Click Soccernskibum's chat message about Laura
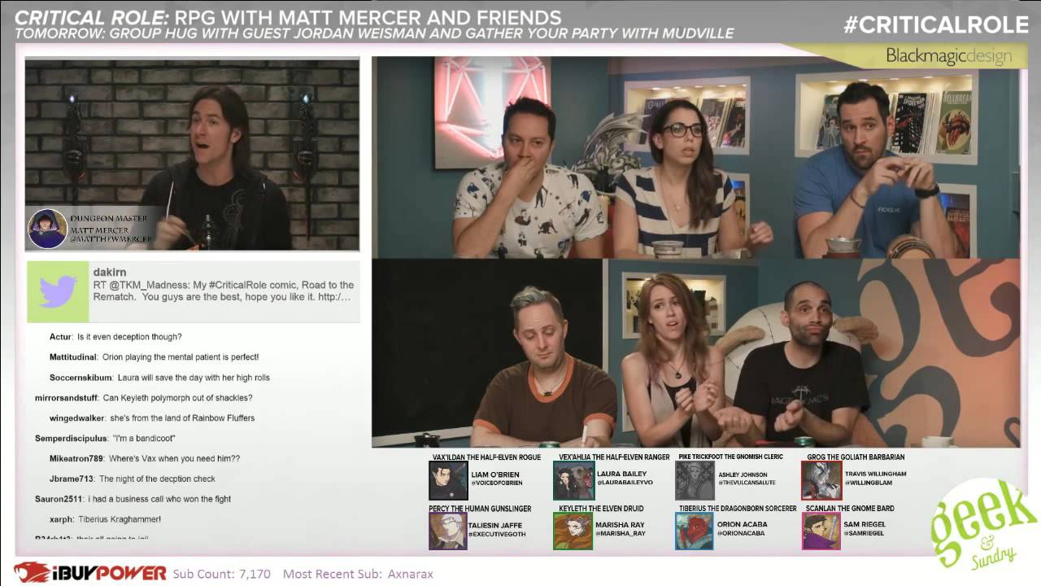1041x586 pixels. coord(159,378)
